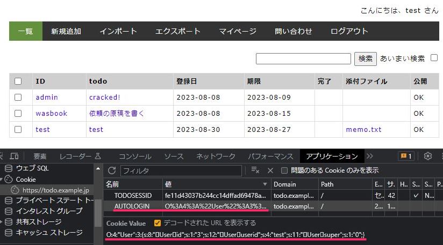Open the wasbook user link
This screenshot has width=443, height=245.
[x=52, y=113]
